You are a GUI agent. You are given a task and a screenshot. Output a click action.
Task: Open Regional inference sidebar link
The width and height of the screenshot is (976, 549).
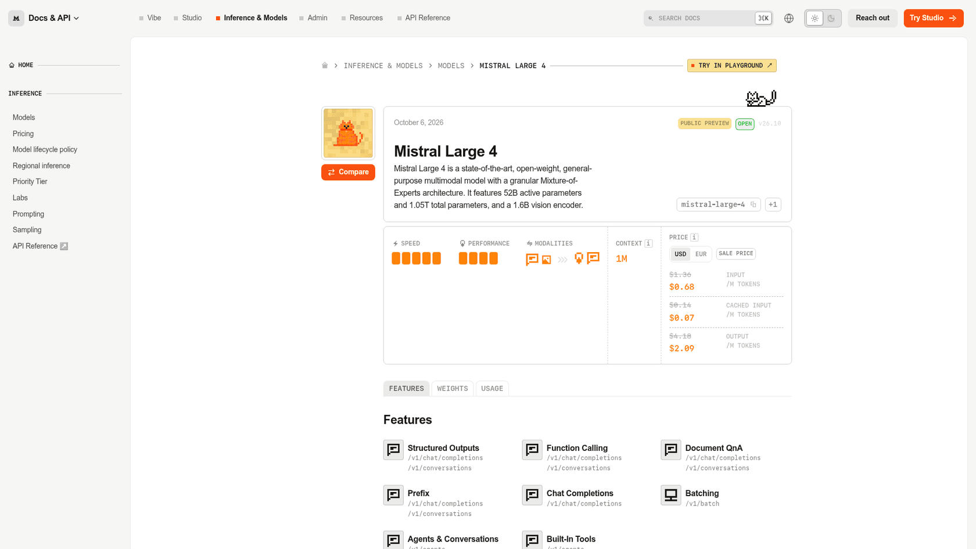(41, 166)
